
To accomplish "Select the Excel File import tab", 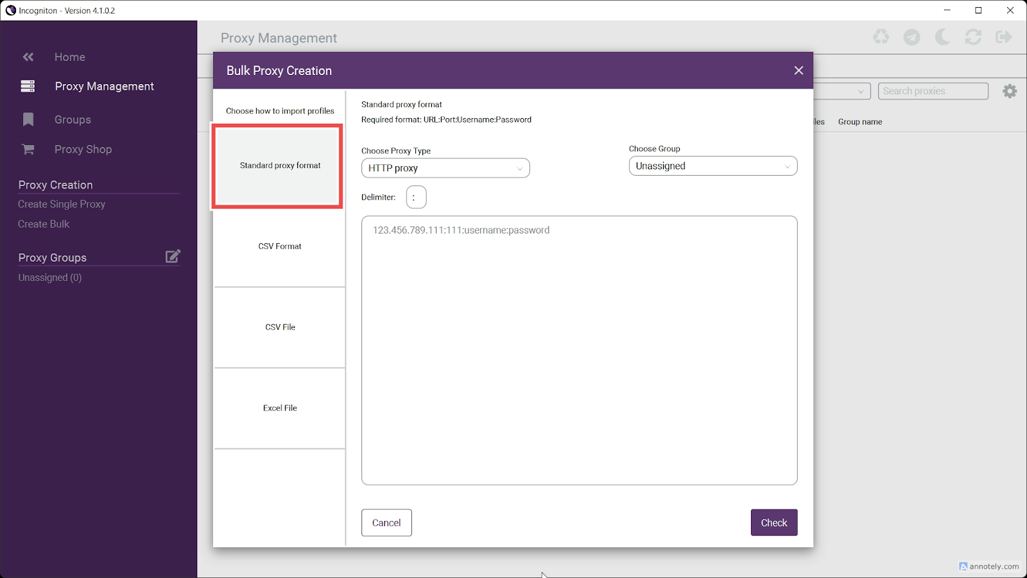I will point(280,408).
